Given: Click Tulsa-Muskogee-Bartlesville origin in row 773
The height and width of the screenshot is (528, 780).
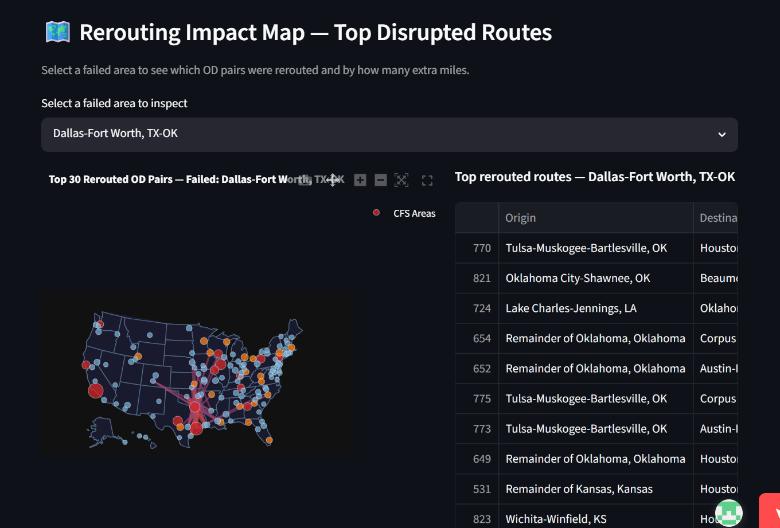Looking at the screenshot, I should point(596,429).
